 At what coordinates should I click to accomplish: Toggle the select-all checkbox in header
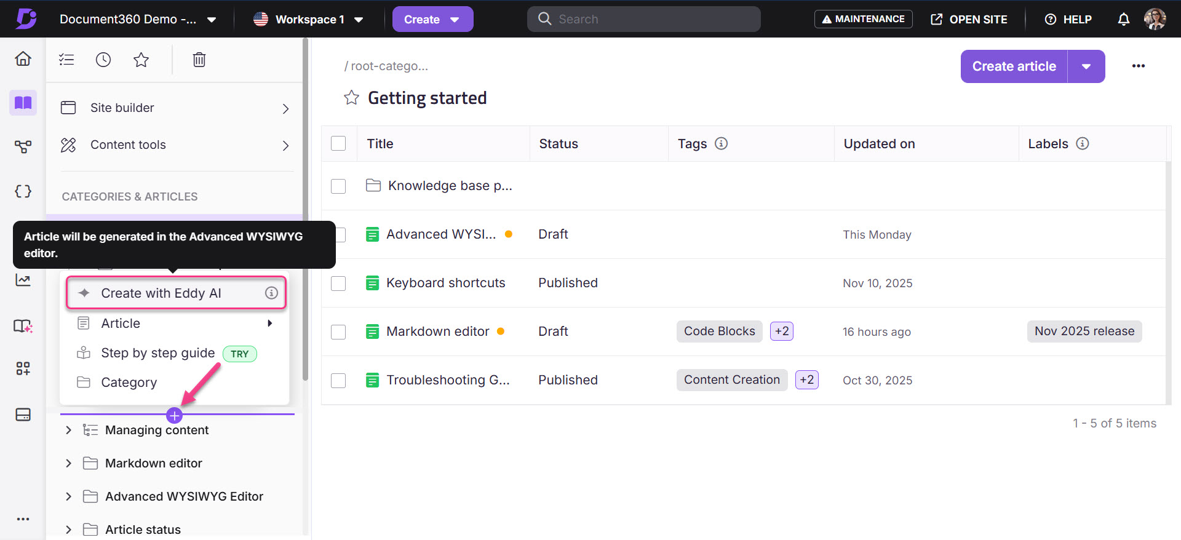(338, 143)
